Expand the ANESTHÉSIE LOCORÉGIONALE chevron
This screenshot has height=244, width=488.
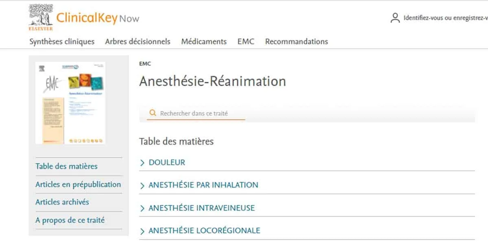point(142,231)
